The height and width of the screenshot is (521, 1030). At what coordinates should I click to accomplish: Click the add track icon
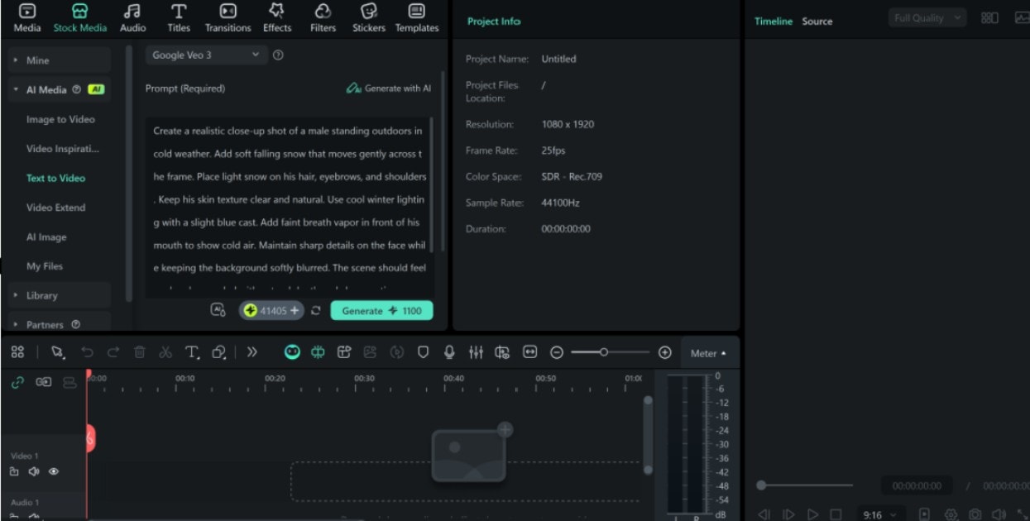[x=43, y=382]
